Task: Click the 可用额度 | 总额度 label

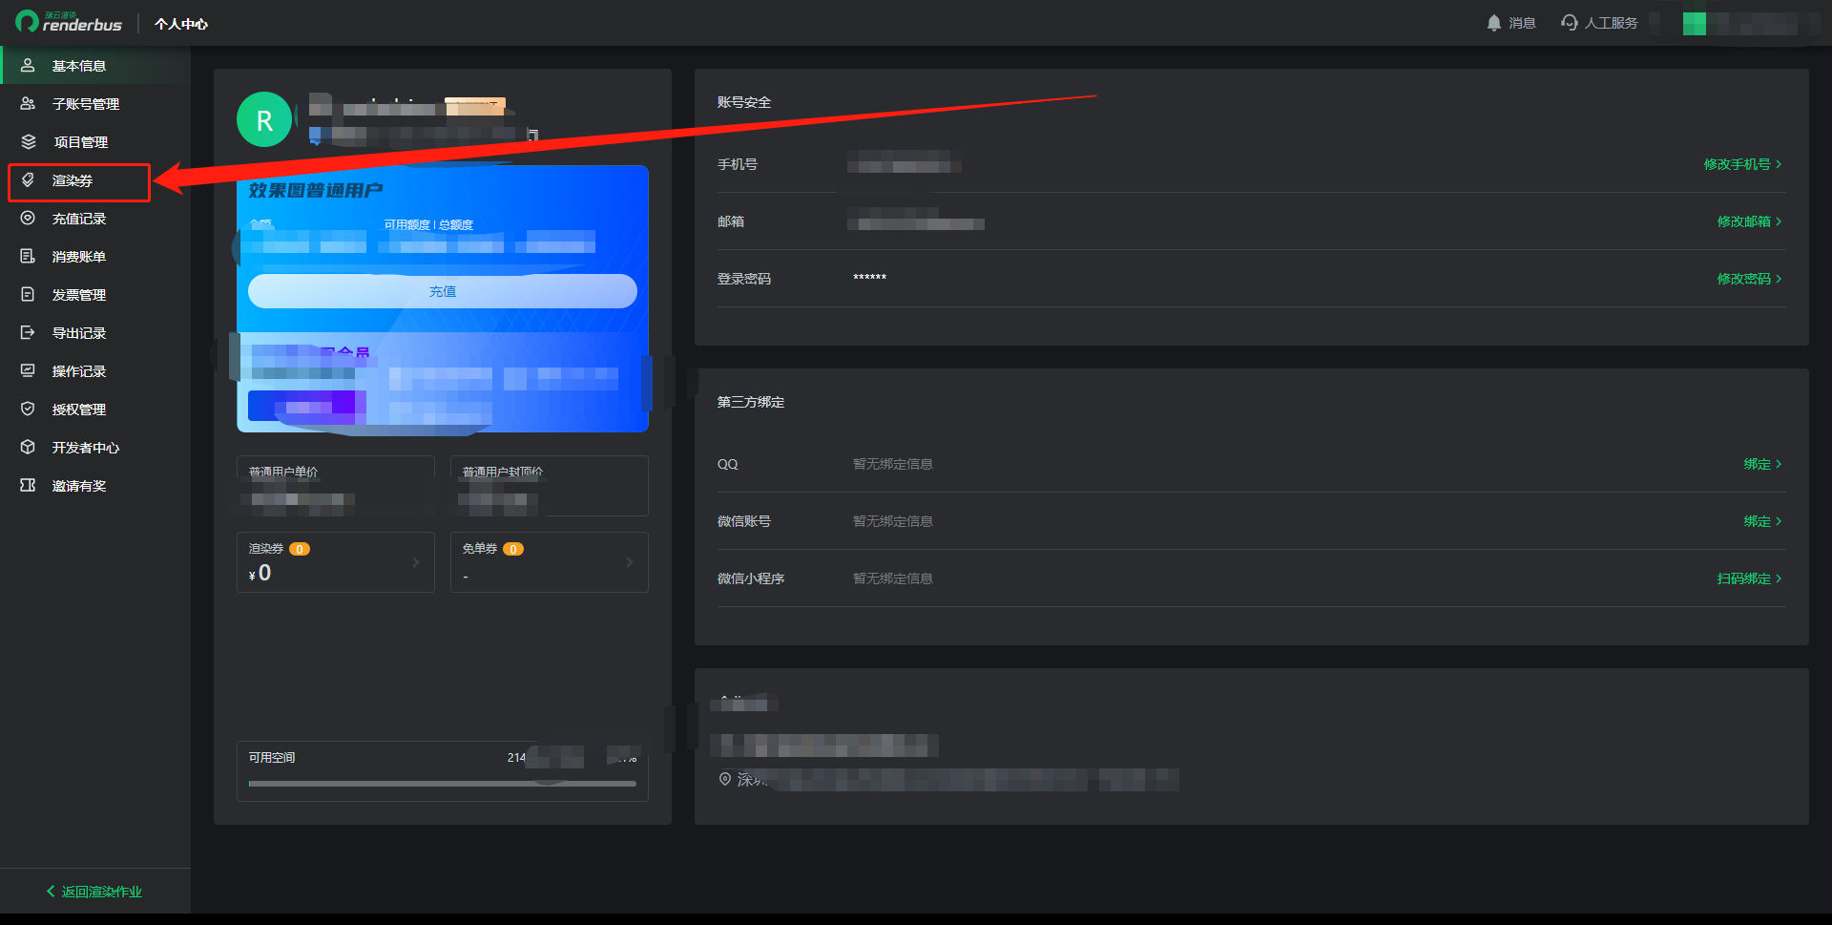Action: pos(428,225)
